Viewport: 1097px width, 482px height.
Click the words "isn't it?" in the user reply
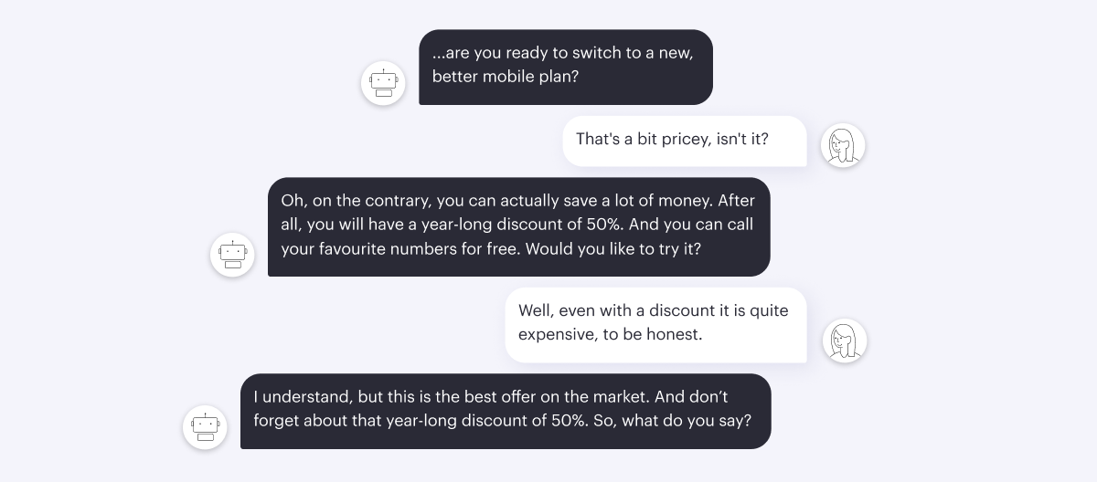pyautogui.click(x=739, y=140)
